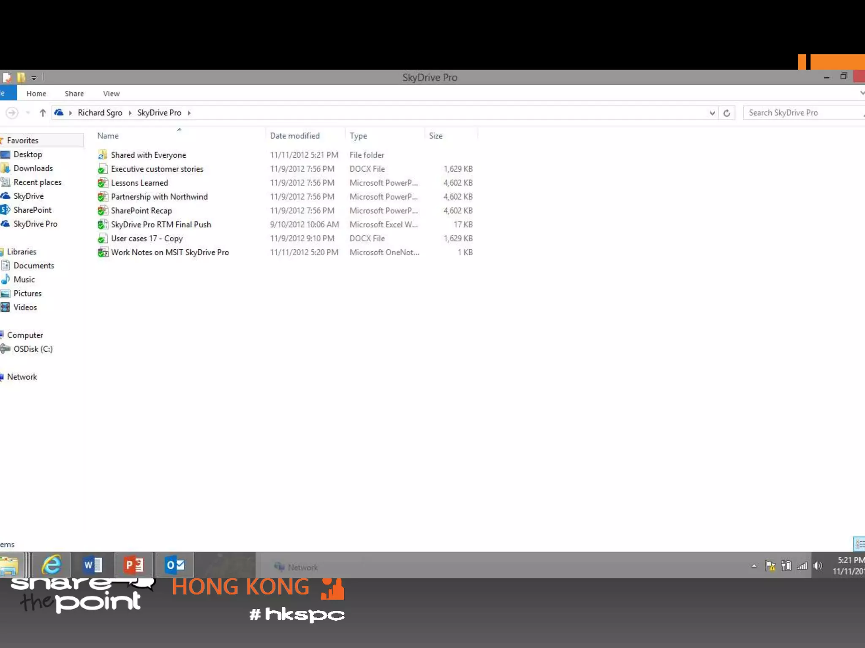Click the Up arrow navigation icon
Image resolution: width=865 pixels, height=648 pixels.
tap(42, 113)
